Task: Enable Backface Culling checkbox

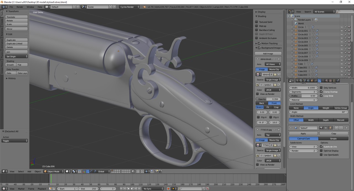Action: [x=257, y=30]
